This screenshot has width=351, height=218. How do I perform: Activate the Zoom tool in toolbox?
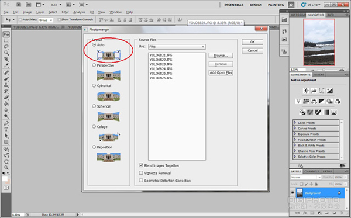pos(6,168)
